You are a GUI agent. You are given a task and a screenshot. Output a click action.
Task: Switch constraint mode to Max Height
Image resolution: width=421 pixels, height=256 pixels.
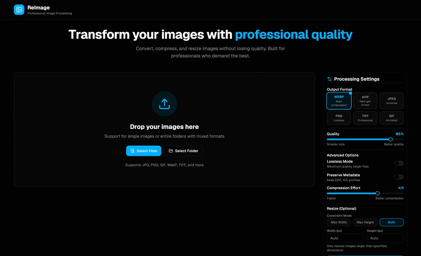pos(365,222)
